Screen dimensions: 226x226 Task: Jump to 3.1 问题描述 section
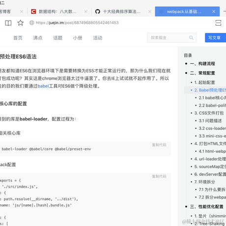210,121
